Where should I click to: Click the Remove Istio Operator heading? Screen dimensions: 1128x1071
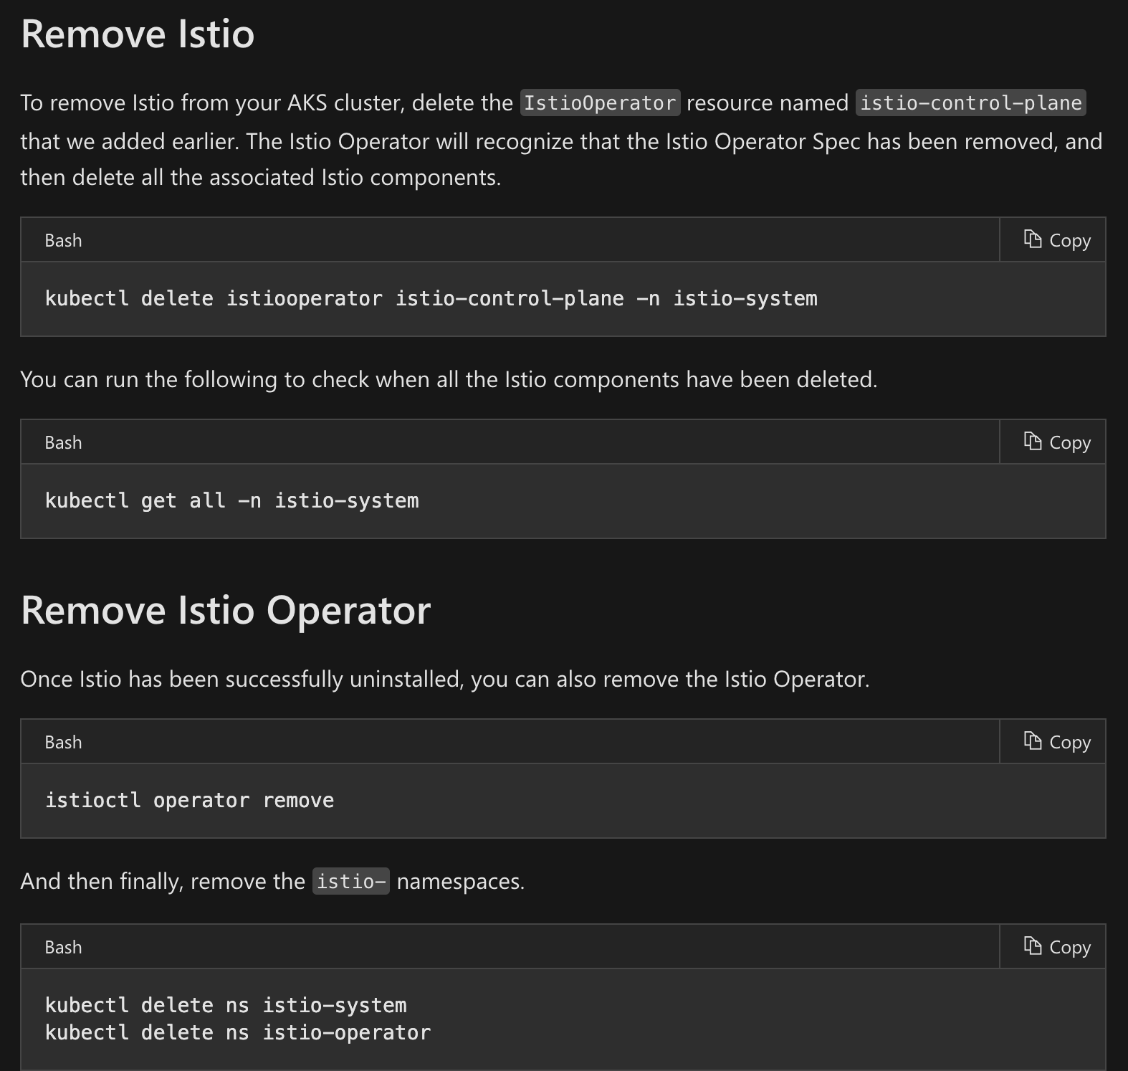226,611
